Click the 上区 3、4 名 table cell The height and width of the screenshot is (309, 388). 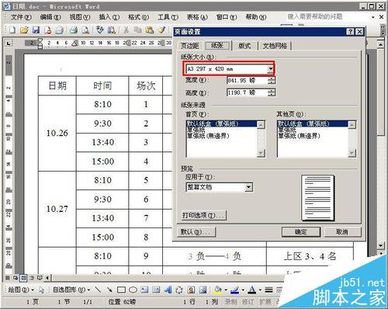310,256
